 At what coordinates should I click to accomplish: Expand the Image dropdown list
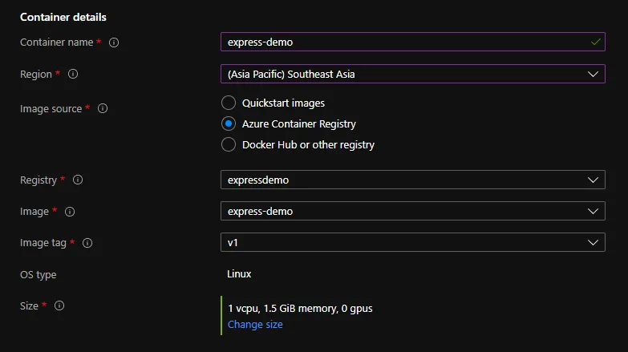click(412, 211)
